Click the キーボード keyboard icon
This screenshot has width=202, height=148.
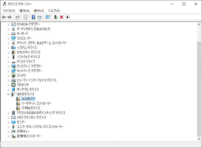pos(13,34)
